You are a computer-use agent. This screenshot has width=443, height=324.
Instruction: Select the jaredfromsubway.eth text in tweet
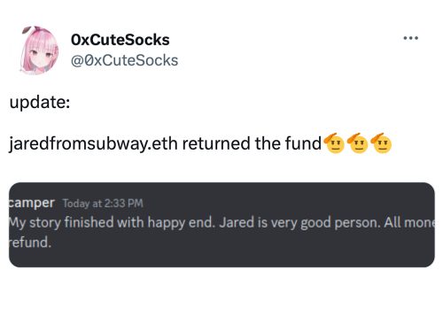click(x=93, y=143)
